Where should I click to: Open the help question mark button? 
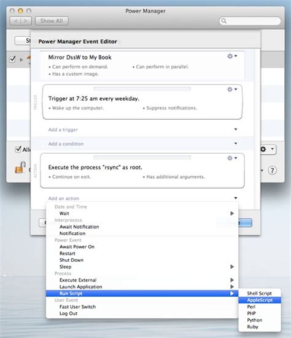[272, 170]
